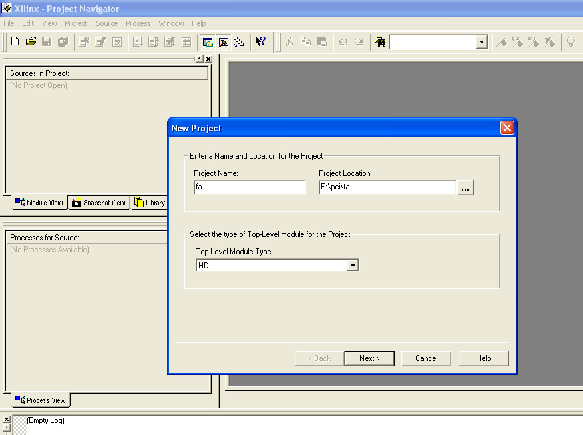
Task: Open the Help menu
Action: click(198, 23)
